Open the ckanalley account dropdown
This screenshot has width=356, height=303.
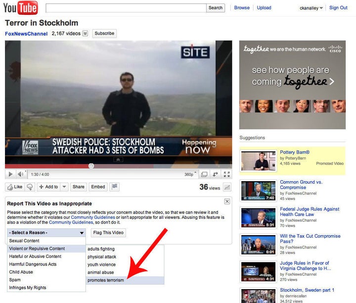click(x=311, y=8)
